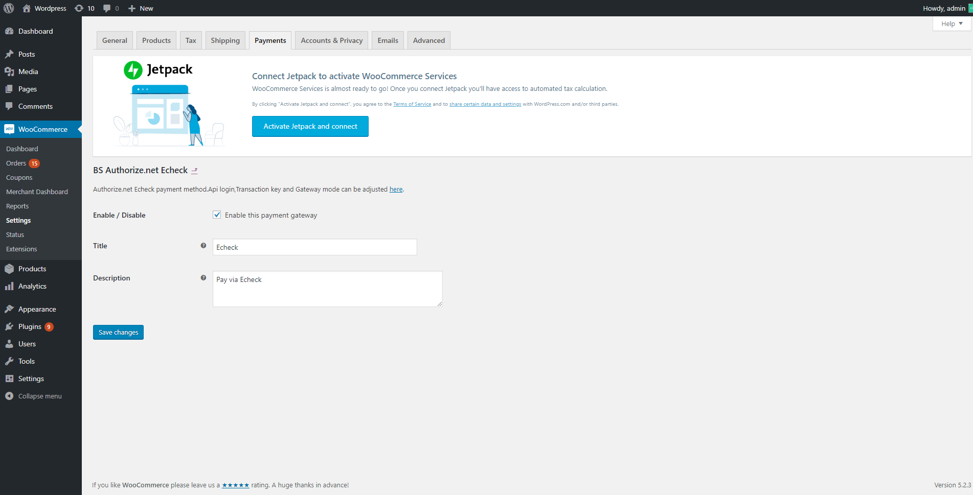Select the Payments tab

pos(270,40)
